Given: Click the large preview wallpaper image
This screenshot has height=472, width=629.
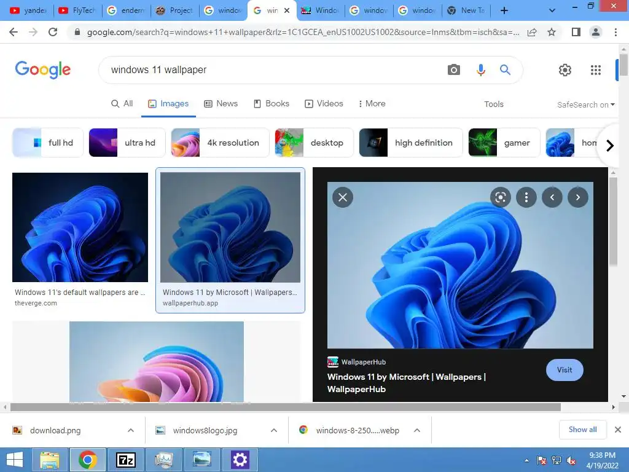Looking at the screenshot, I should pos(460,265).
